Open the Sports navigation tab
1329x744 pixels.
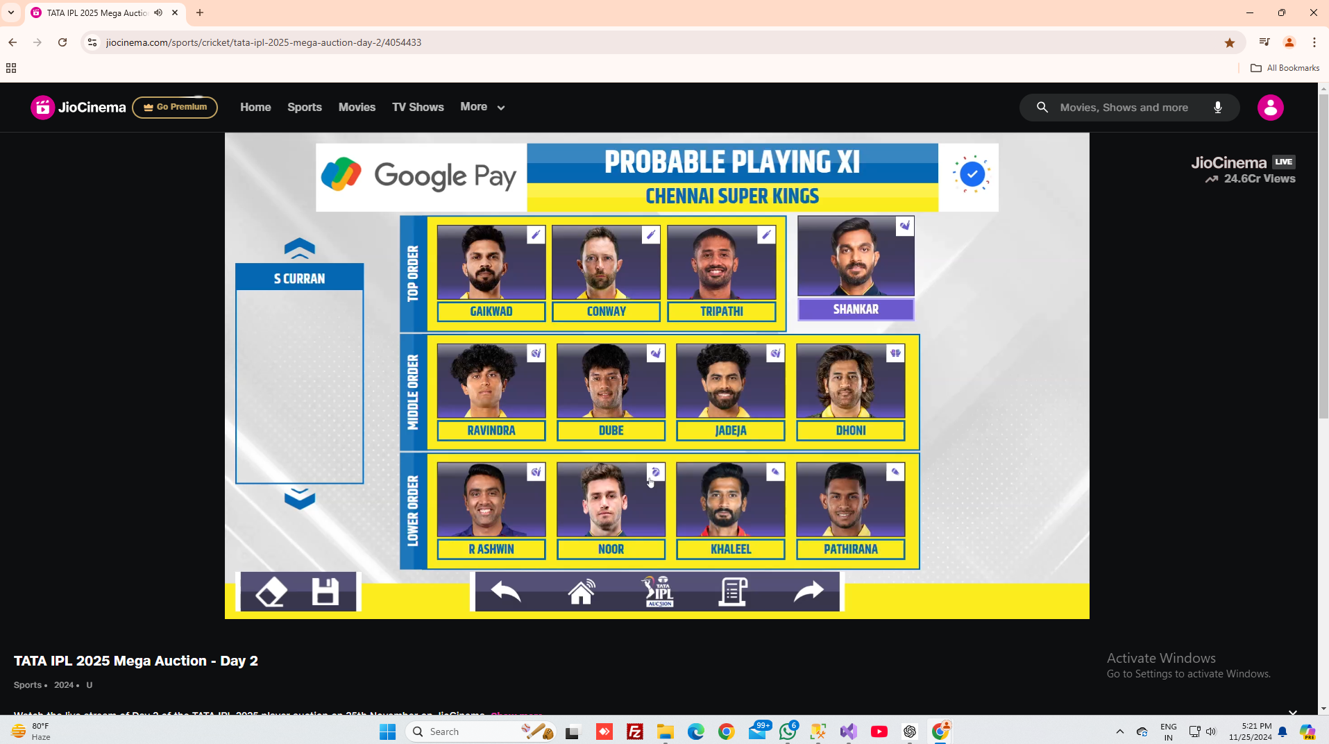point(304,108)
